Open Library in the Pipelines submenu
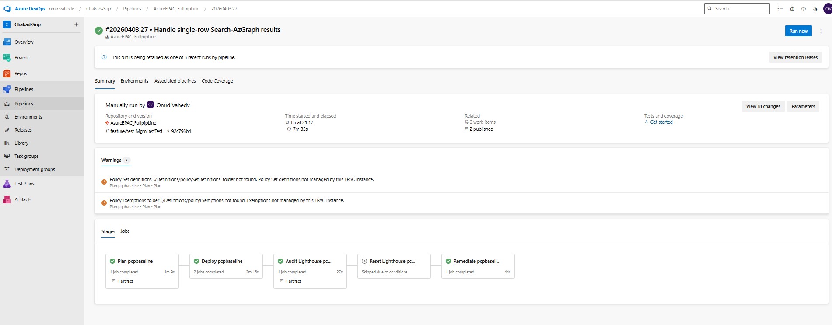 (21, 143)
